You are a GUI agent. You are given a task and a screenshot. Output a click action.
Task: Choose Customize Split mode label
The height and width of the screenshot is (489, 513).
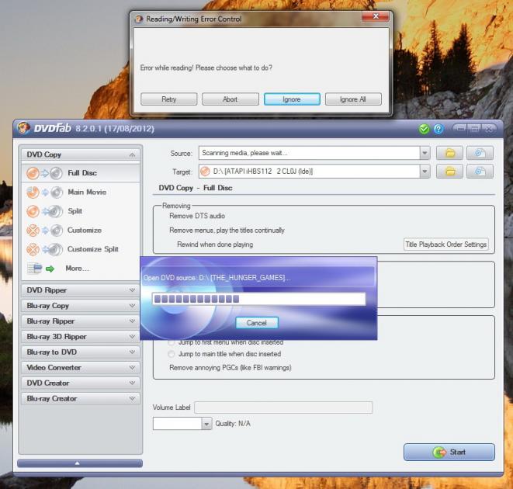coord(93,249)
